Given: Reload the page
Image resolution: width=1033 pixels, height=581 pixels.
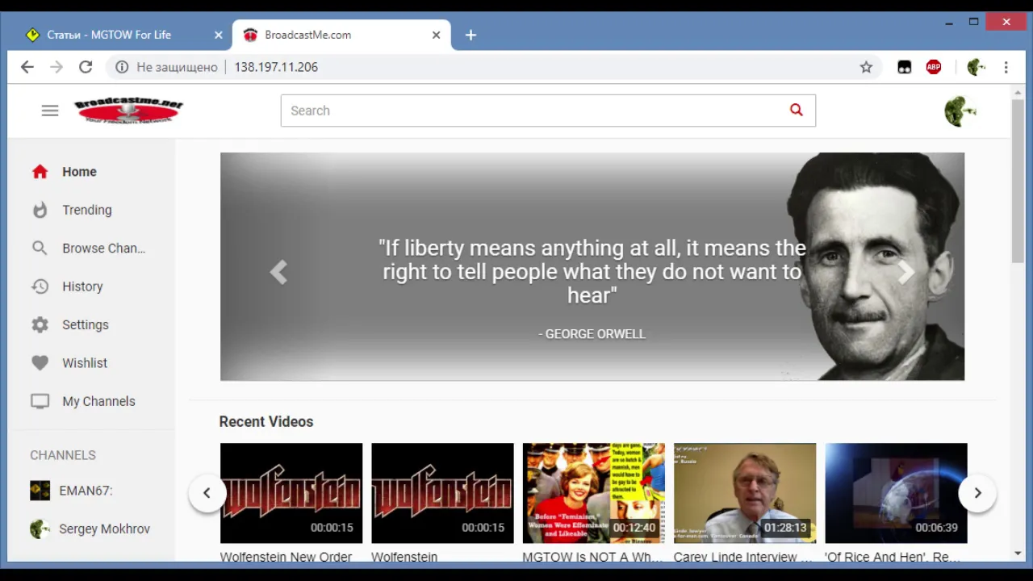Looking at the screenshot, I should [86, 67].
